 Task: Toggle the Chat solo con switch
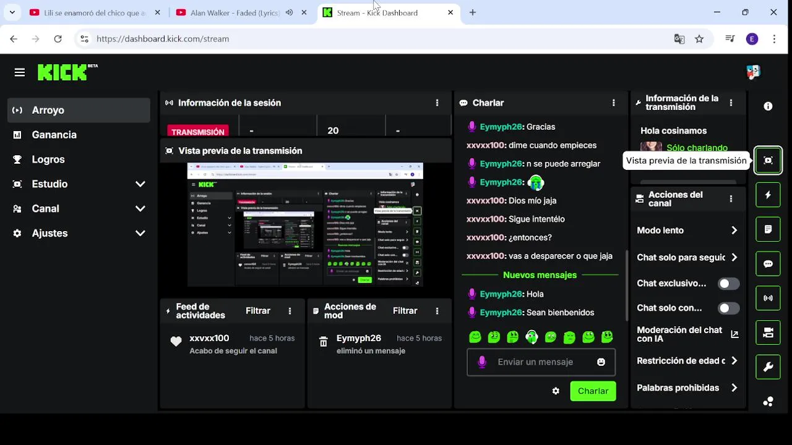[x=728, y=308]
